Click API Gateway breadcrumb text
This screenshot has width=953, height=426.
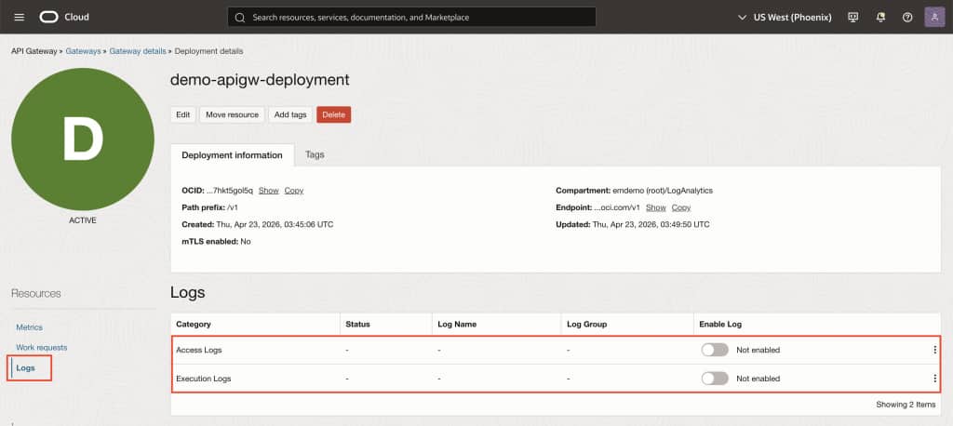(x=34, y=51)
